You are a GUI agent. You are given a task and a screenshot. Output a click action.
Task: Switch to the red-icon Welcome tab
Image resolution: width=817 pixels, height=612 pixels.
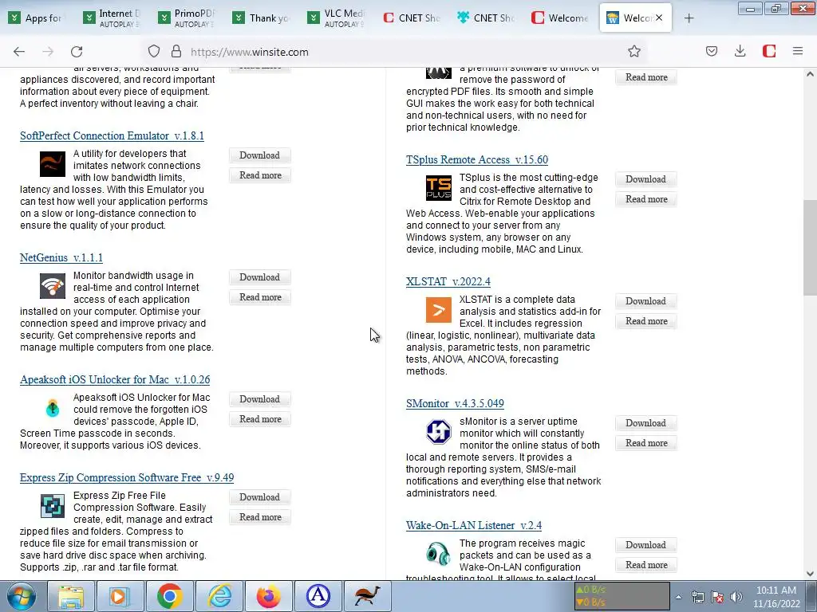pos(560,18)
